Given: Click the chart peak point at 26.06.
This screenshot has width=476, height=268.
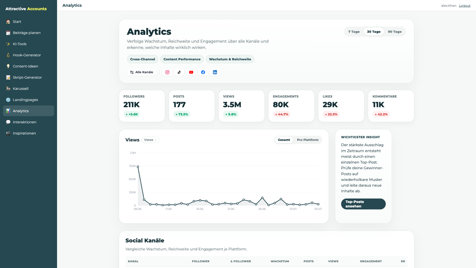Looking at the screenshot, I should pyautogui.click(x=262, y=198).
